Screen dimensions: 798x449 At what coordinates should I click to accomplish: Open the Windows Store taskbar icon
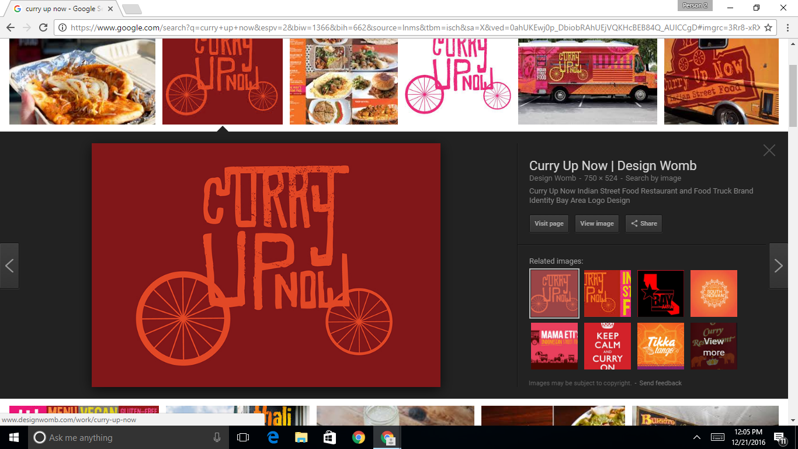pos(329,437)
